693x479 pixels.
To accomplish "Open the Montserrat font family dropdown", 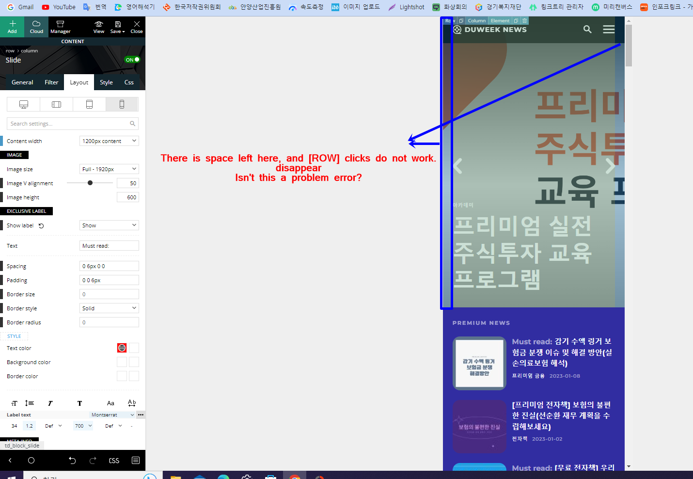I will pyautogui.click(x=112, y=415).
